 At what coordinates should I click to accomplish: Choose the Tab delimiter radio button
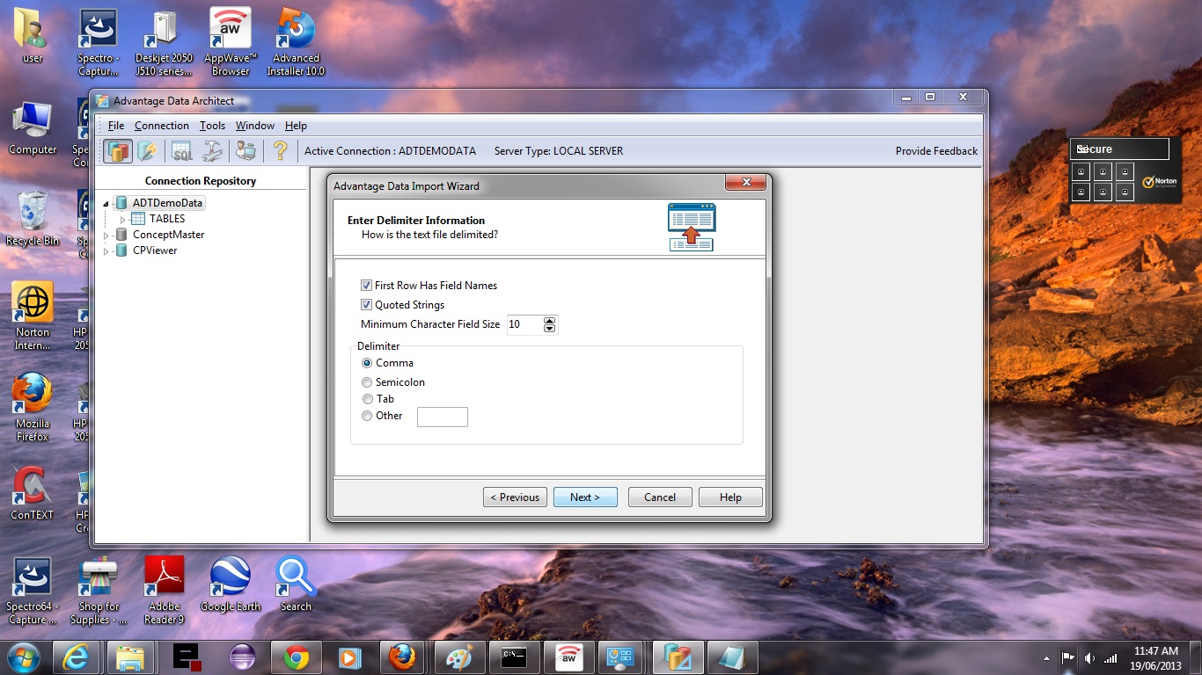(367, 399)
